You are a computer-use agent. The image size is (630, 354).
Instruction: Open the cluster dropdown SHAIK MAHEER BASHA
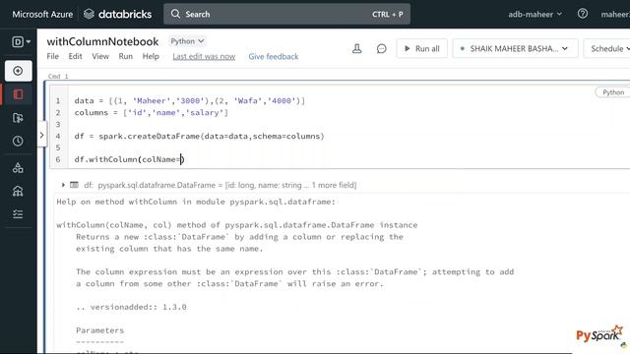point(516,49)
